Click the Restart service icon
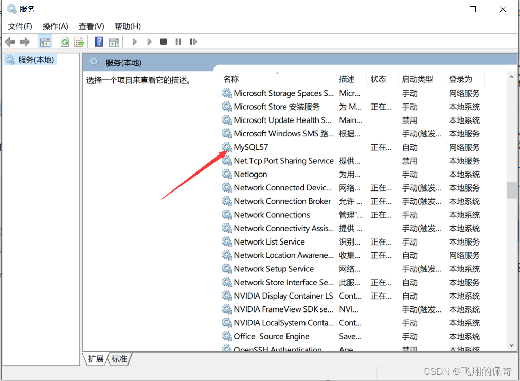Viewport: 520px width, 381px height. click(x=193, y=42)
